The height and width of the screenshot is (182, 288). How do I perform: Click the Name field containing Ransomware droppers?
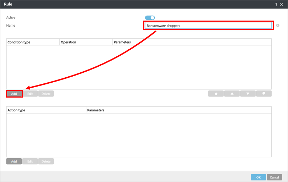[208, 26]
